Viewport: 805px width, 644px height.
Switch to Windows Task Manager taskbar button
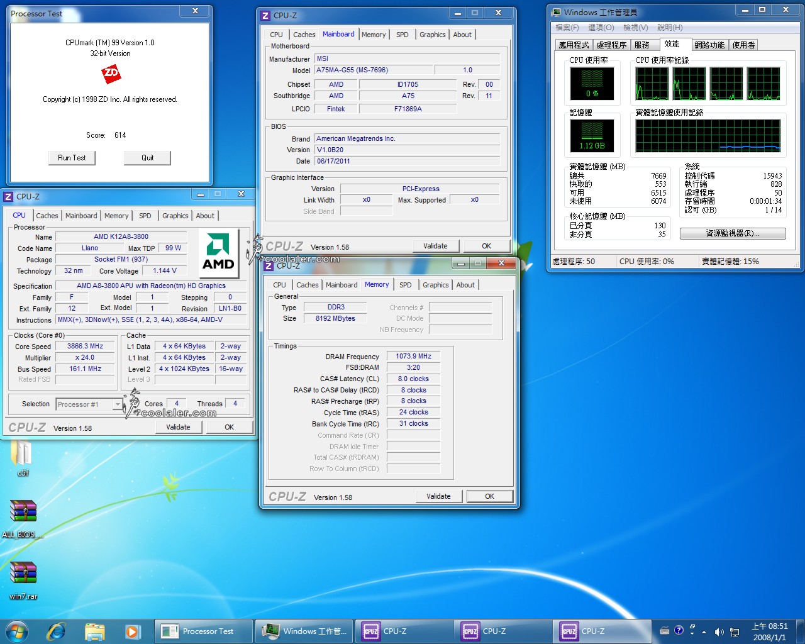click(x=304, y=631)
